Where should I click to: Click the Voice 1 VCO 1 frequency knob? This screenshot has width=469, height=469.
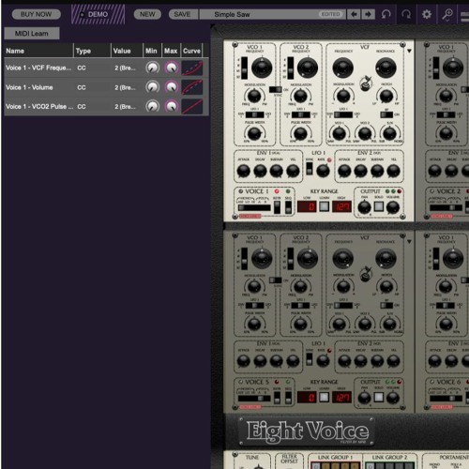click(262, 68)
